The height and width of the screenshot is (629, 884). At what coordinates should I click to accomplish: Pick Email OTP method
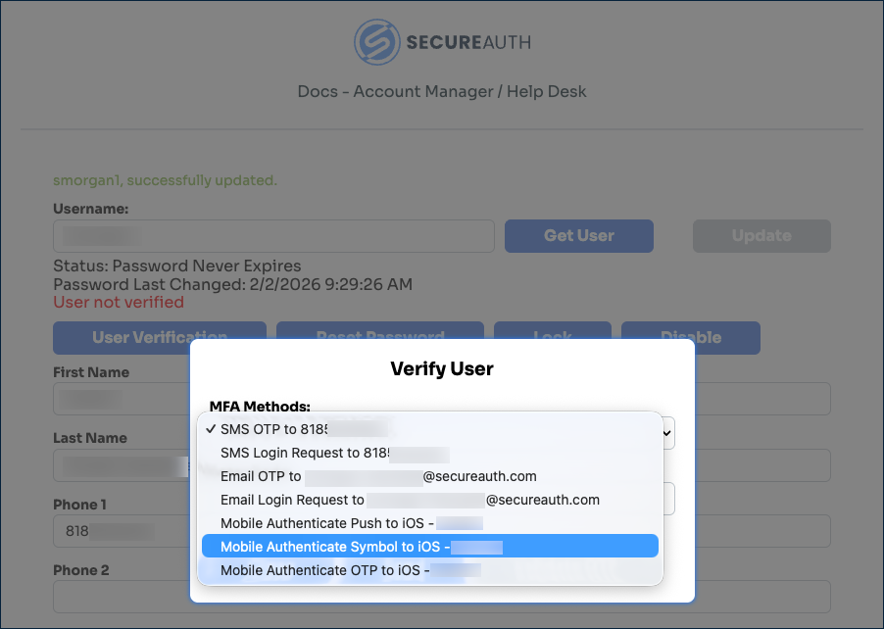point(430,477)
